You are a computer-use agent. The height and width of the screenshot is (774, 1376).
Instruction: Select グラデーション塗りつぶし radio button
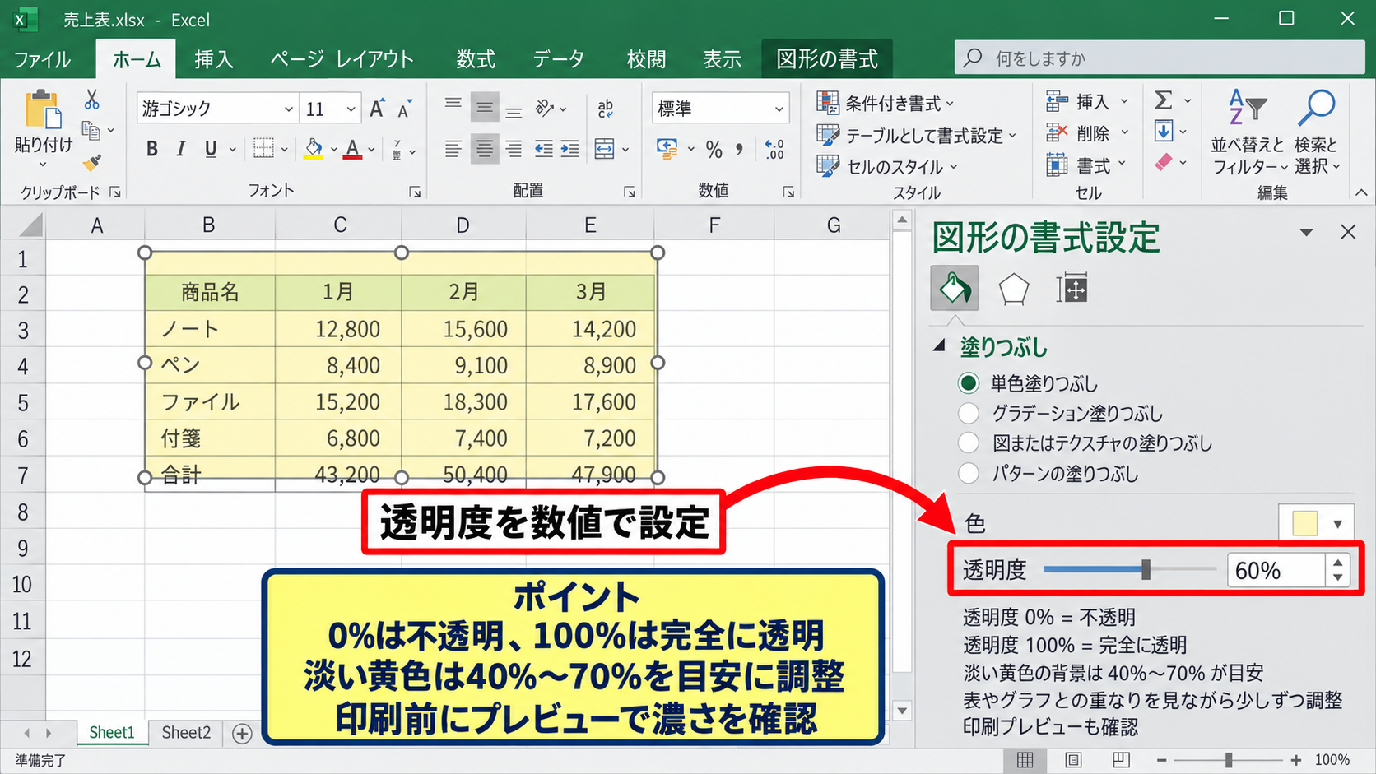click(969, 413)
